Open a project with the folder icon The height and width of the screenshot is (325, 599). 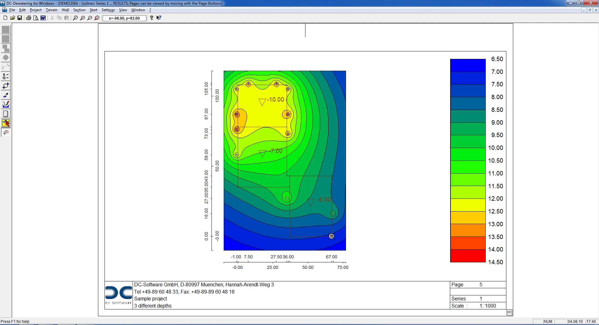click(12, 18)
